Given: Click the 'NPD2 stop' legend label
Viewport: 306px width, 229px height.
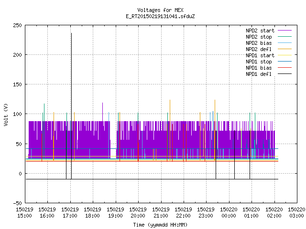Looking at the screenshot, I should [259, 37].
